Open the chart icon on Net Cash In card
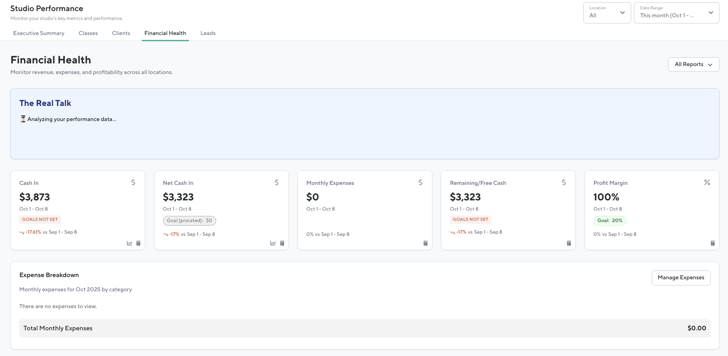 click(273, 243)
